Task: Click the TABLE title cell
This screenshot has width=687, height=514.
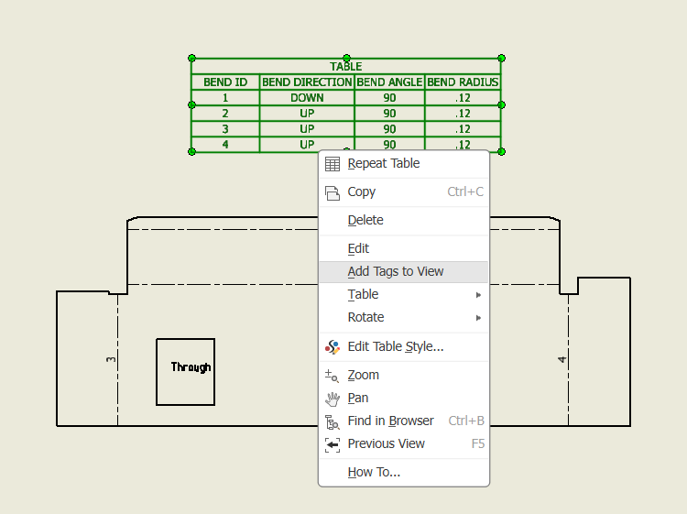Action: pos(346,66)
